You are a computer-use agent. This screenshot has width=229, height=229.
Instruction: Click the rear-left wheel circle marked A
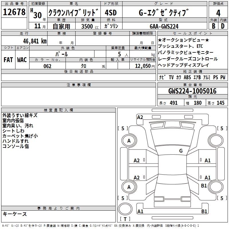(x=129, y=187)
